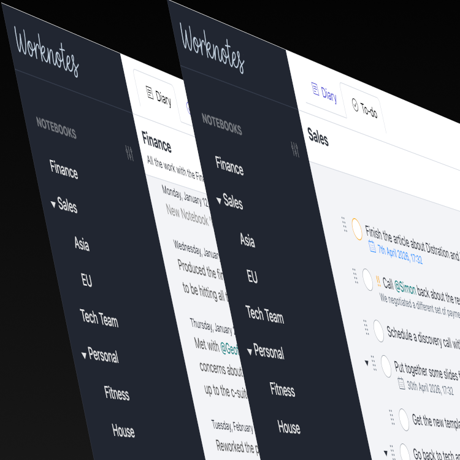Mark 'Finish the article' task as done
The height and width of the screenshot is (460, 460).
tap(357, 228)
